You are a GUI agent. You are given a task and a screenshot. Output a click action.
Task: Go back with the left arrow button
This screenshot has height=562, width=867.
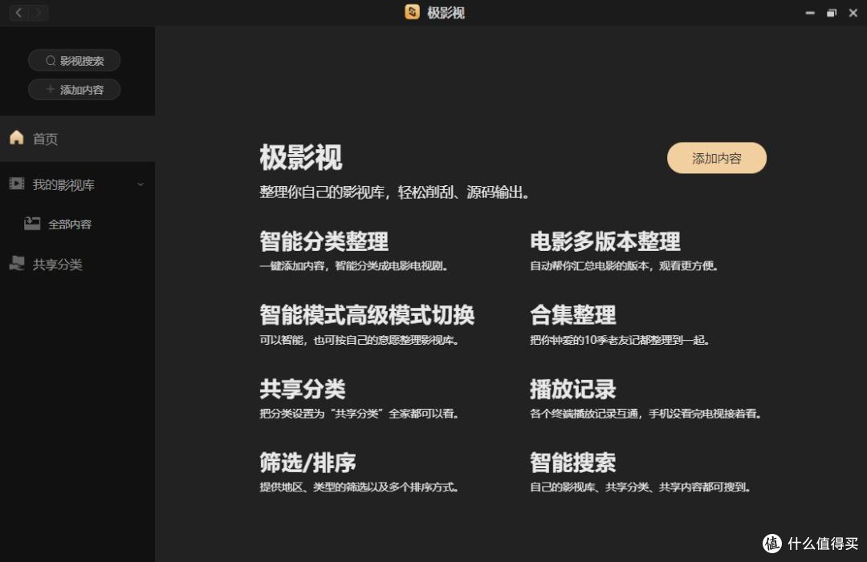tap(18, 12)
